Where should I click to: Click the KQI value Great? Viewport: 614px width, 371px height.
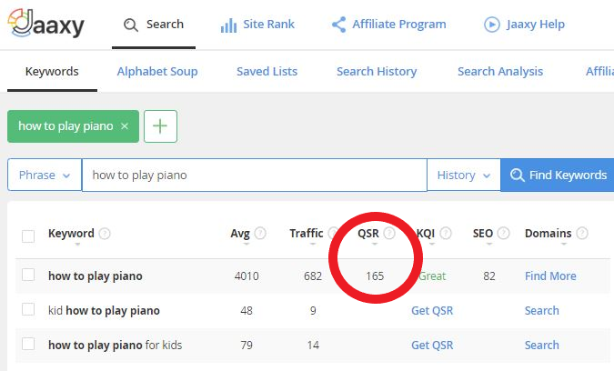[x=432, y=276]
